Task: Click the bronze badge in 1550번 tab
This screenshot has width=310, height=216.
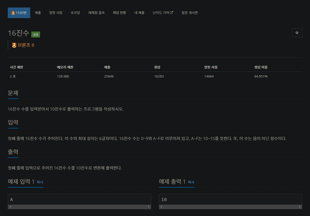Action: [x=13, y=13]
